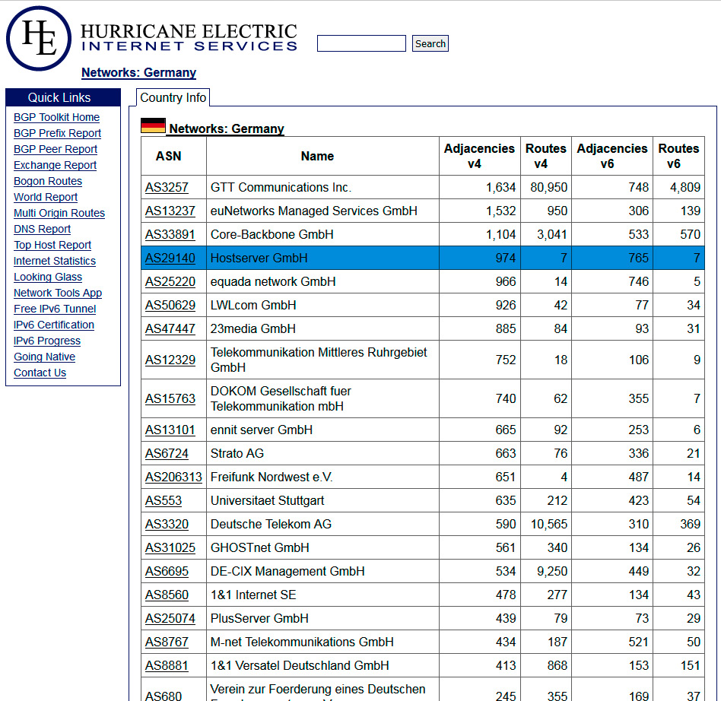Open Looking Glass link
The image size is (721, 701).
click(48, 278)
